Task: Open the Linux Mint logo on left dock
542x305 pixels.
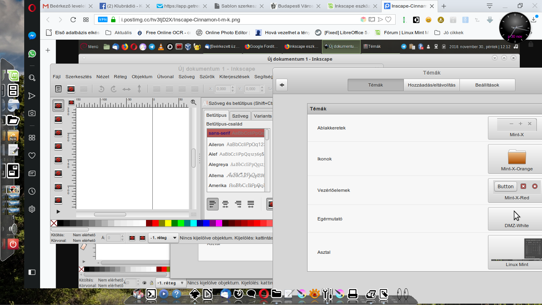Action: 13,75
